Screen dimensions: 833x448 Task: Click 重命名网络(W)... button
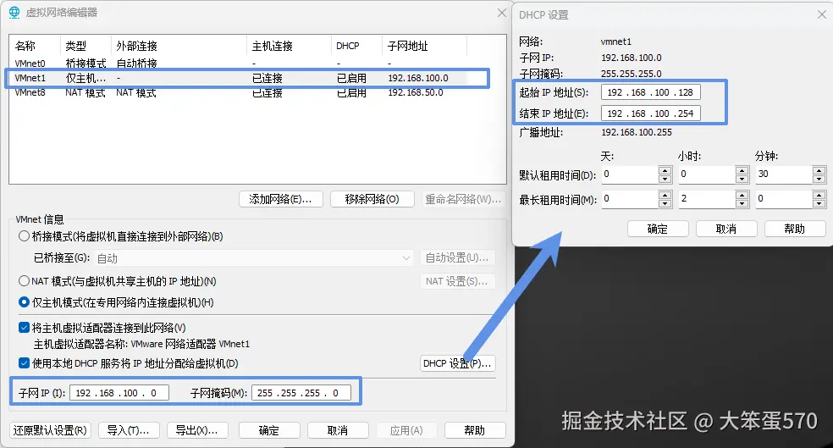pyautogui.click(x=463, y=199)
